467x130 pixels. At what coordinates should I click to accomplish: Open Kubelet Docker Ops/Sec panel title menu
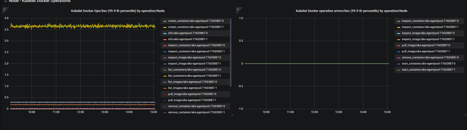click(x=118, y=11)
